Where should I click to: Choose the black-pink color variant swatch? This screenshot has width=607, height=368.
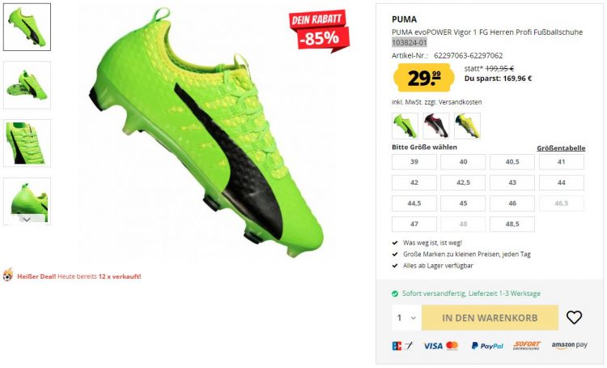(436, 126)
